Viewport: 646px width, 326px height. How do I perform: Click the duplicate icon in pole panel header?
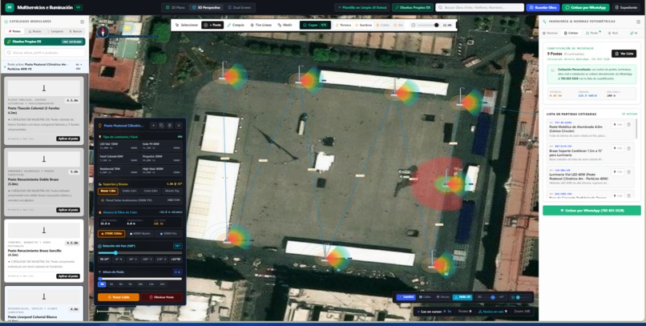tap(162, 126)
